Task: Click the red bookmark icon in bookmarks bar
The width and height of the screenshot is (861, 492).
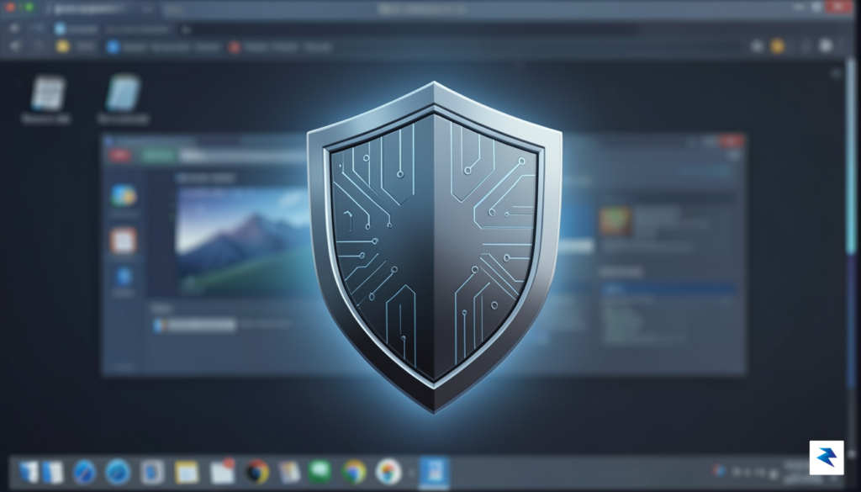Action: tap(235, 47)
